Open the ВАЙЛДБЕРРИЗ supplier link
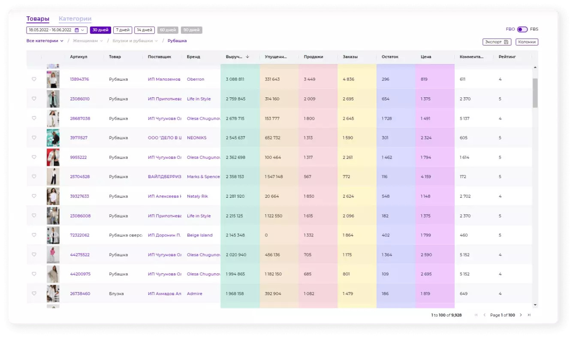This screenshot has width=573, height=338. click(165, 177)
